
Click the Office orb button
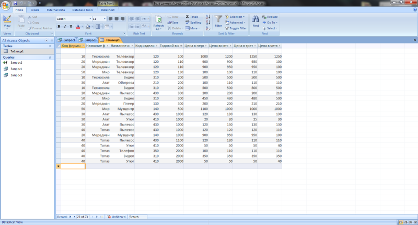pyautogui.click(x=6, y=5)
